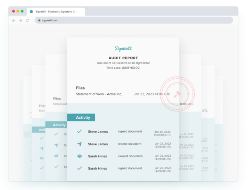Viewport: 248px width, 190px height.
Task: Click eye icon beside Sarah Hines viewed
Action: [80, 156]
